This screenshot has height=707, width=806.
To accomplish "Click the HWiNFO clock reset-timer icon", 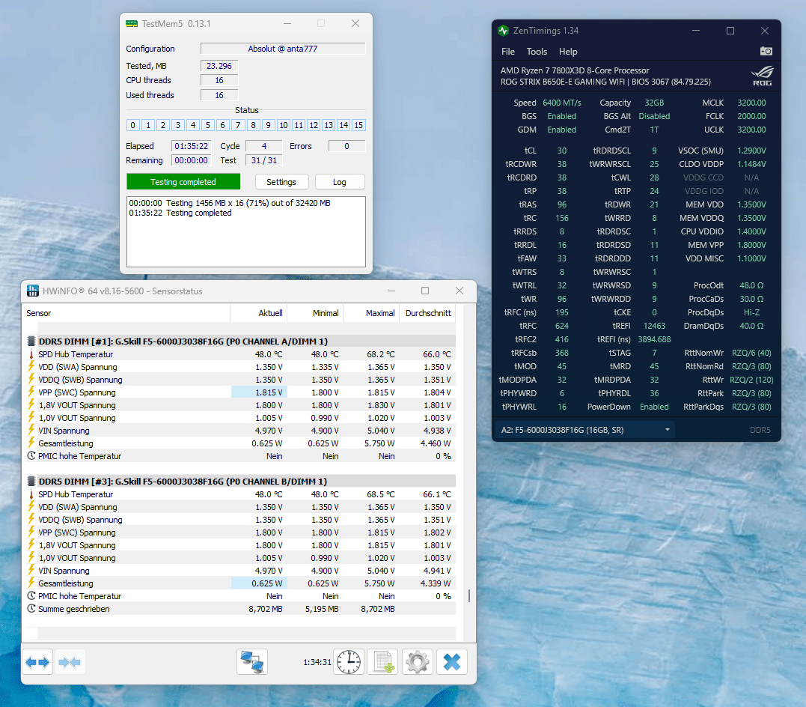I will tap(349, 662).
